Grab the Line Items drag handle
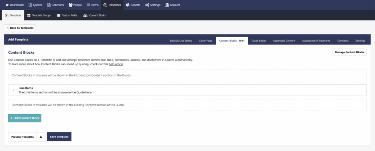 [14, 90]
